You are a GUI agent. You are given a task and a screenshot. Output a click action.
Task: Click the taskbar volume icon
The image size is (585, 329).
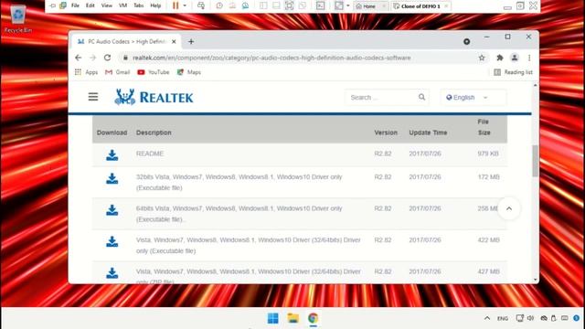coord(530,318)
